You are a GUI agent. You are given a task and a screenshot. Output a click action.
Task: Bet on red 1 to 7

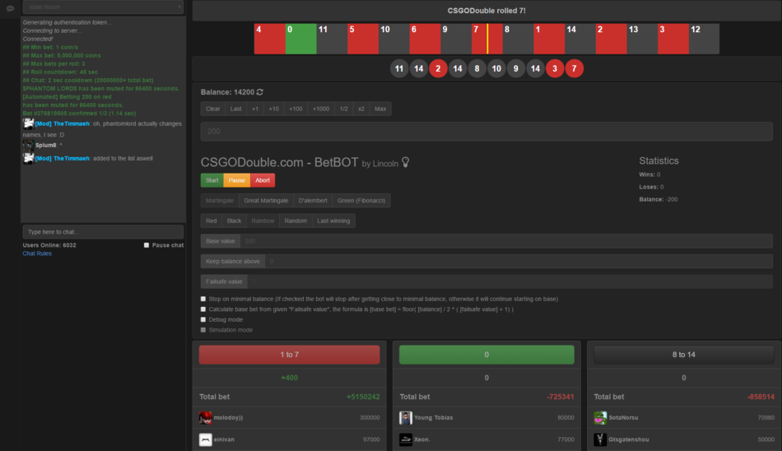pyautogui.click(x=289, y=355)
